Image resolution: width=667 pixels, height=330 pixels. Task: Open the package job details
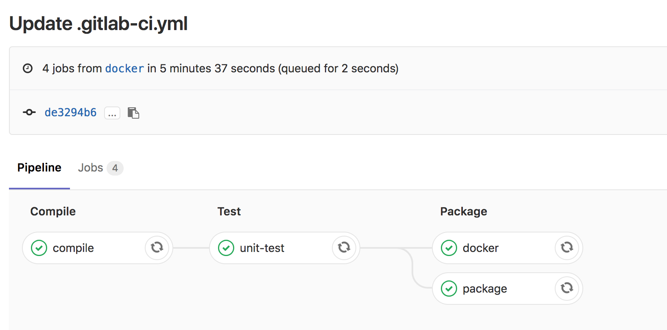(x=485, y=289)
